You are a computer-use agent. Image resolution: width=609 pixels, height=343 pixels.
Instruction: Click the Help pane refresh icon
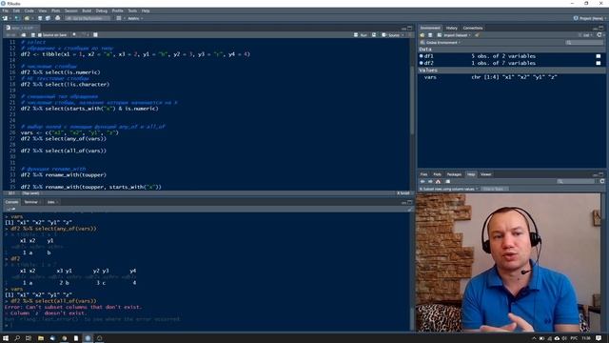(x=602, y=182)
